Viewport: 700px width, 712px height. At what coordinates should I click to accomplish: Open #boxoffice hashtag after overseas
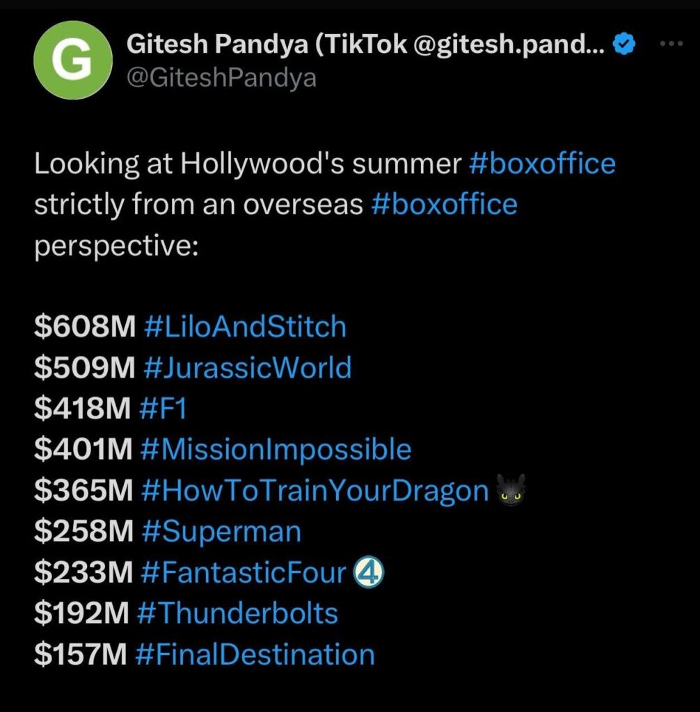pos(445,204)
